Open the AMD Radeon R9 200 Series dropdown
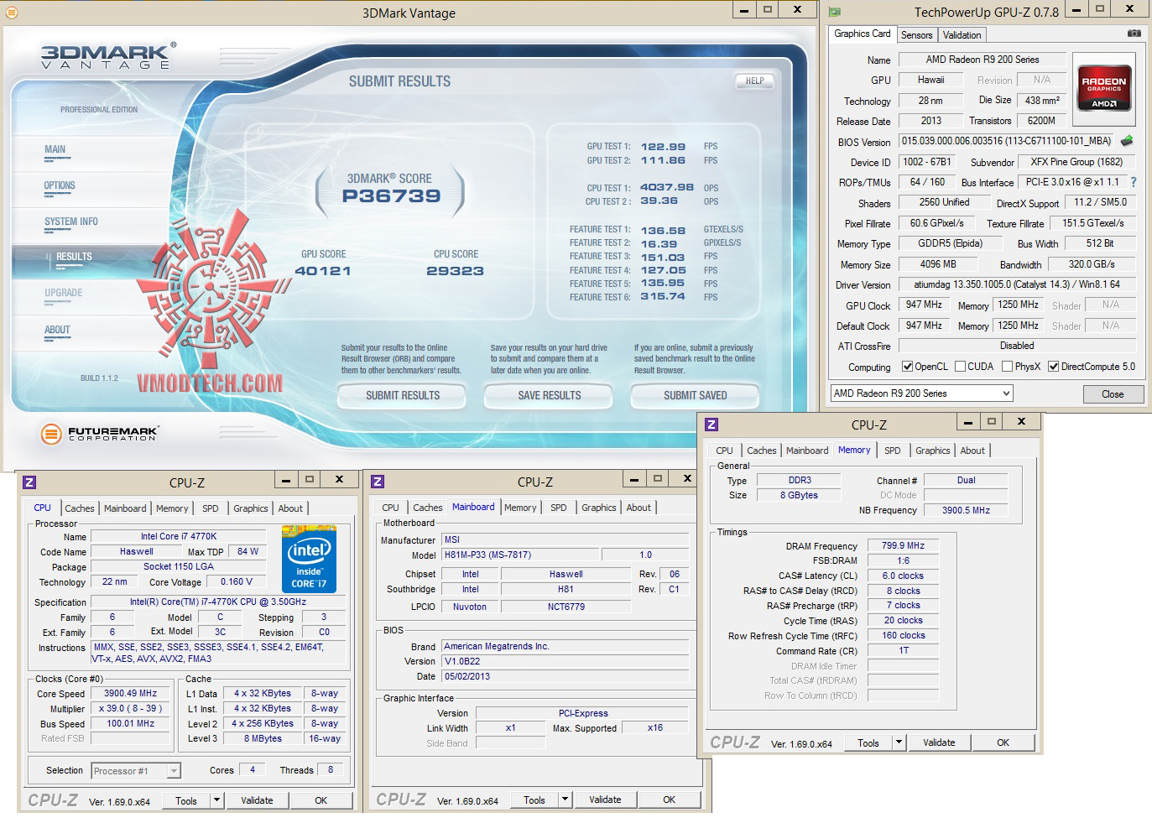The height and width of the screenshot is (818, 1152). (x=921, y=393)
